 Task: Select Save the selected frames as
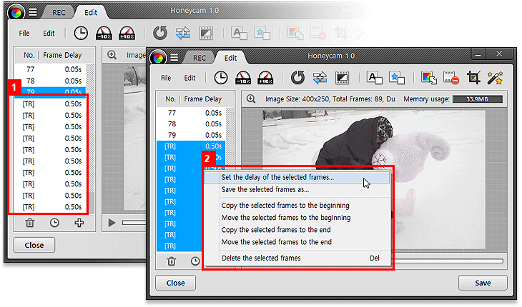point(265,189)
